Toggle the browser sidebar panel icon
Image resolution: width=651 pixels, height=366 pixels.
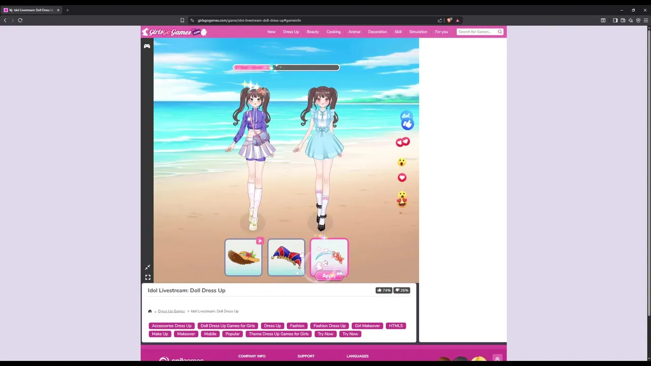(615, 20)
